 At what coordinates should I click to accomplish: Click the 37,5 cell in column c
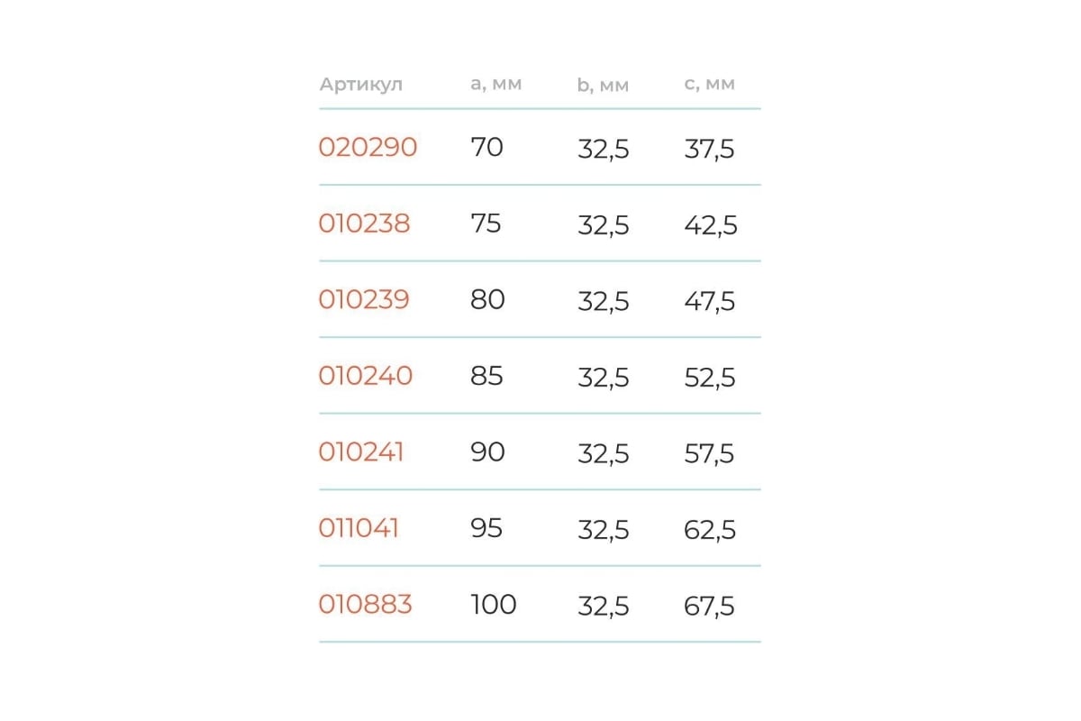point(709,149)
